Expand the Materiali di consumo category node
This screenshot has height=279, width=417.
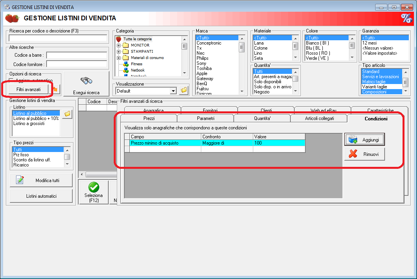[x=118, y=58]
